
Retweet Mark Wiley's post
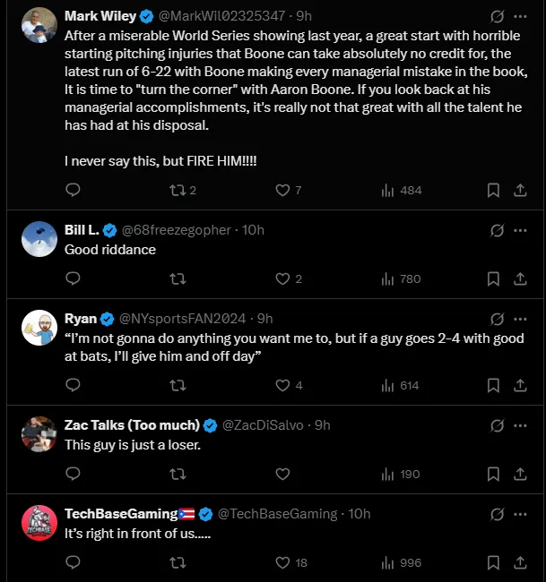tap(178, 190)
